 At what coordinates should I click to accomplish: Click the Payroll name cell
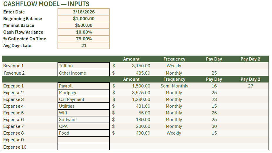pos(84,86)
